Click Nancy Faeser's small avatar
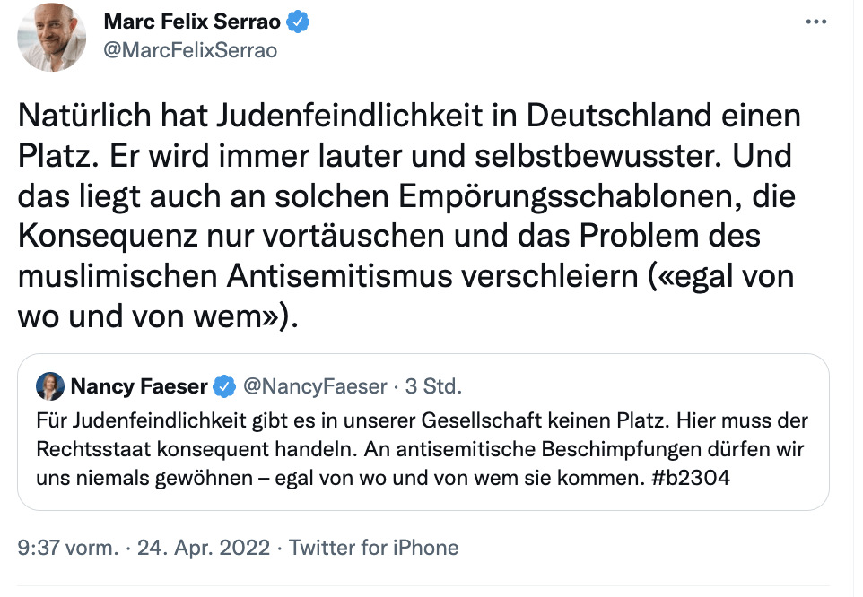The height and width of the screenshot is (597, 863). [x=50, y=386]
